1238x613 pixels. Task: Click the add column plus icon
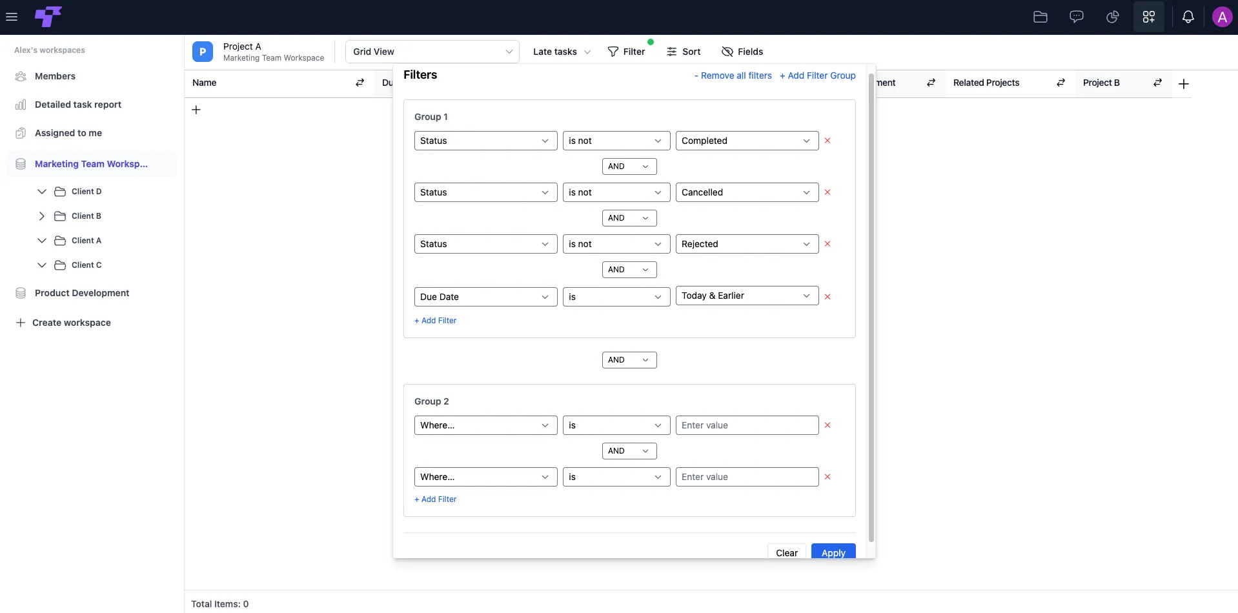(x=1183, y=84)
